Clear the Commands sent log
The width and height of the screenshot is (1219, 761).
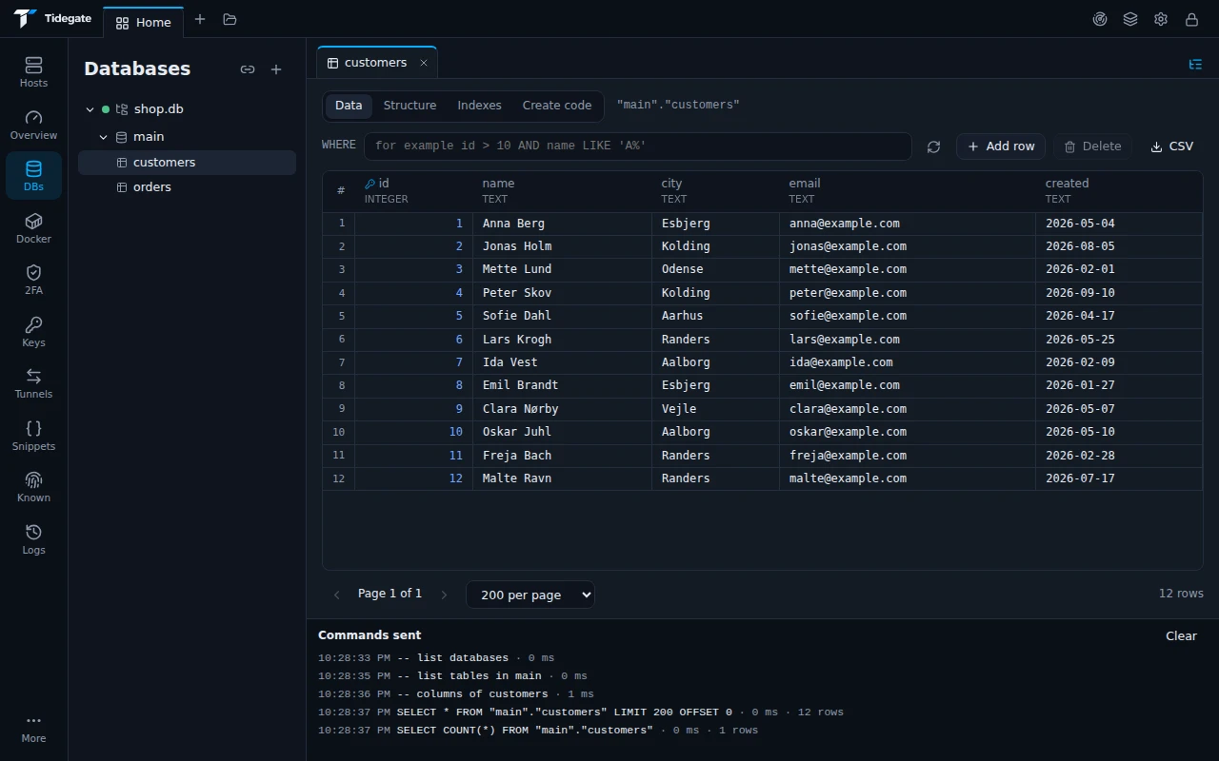tap(1181, 636)
